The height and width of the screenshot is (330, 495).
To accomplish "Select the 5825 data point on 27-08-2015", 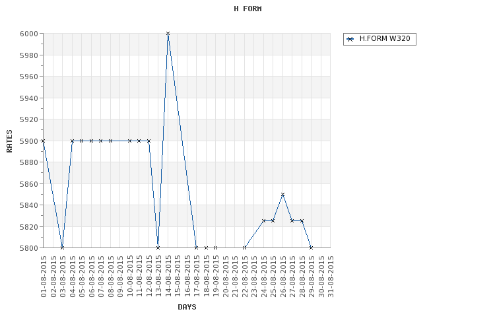I will click(292, 220).
